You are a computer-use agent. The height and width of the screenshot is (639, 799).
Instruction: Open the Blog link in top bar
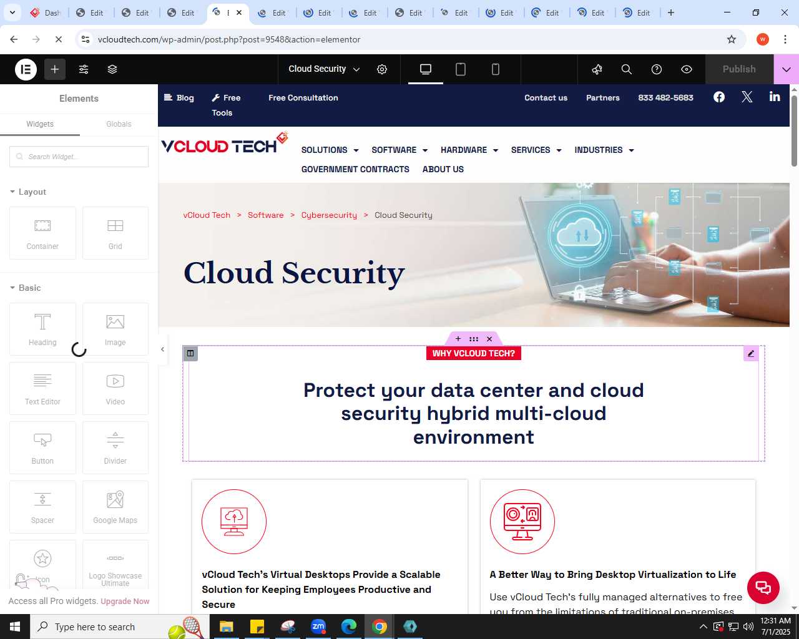tap(179, 98)
